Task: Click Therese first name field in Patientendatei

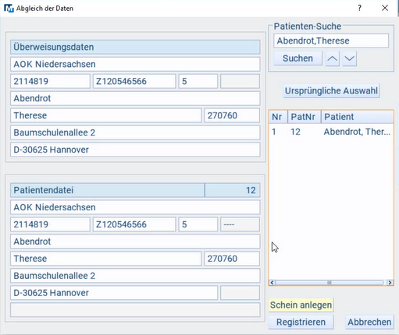Action: 106,259
